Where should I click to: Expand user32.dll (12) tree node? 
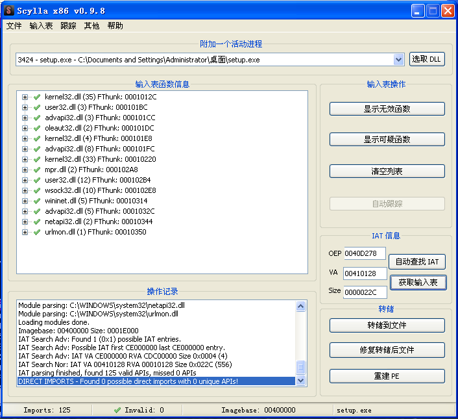(x=25, y=180)
